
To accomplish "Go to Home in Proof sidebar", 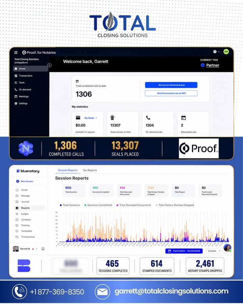I will click(x=30, y=69).
